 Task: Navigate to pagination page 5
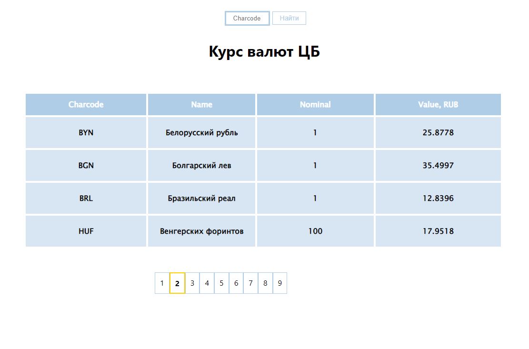(221, 283)
